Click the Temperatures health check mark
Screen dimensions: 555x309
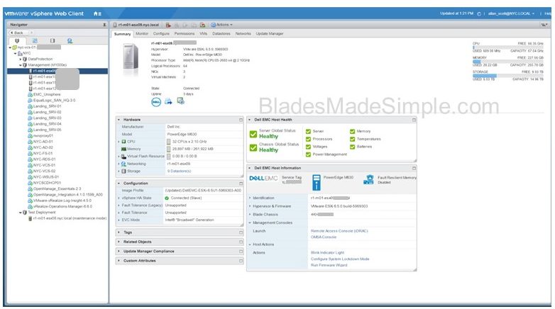[352, 140]
